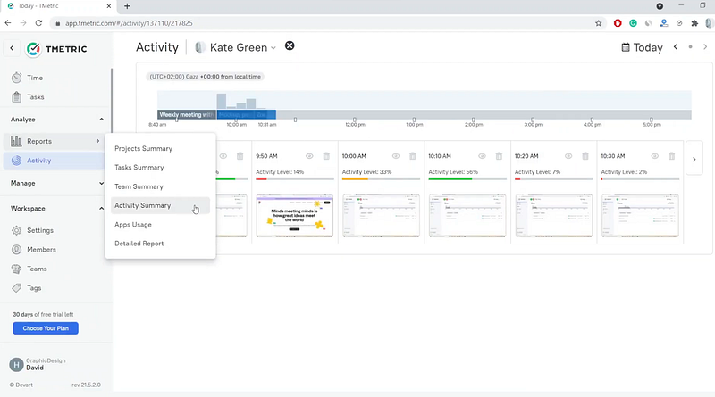Open the Today calendar date picker

click(642, 47)
